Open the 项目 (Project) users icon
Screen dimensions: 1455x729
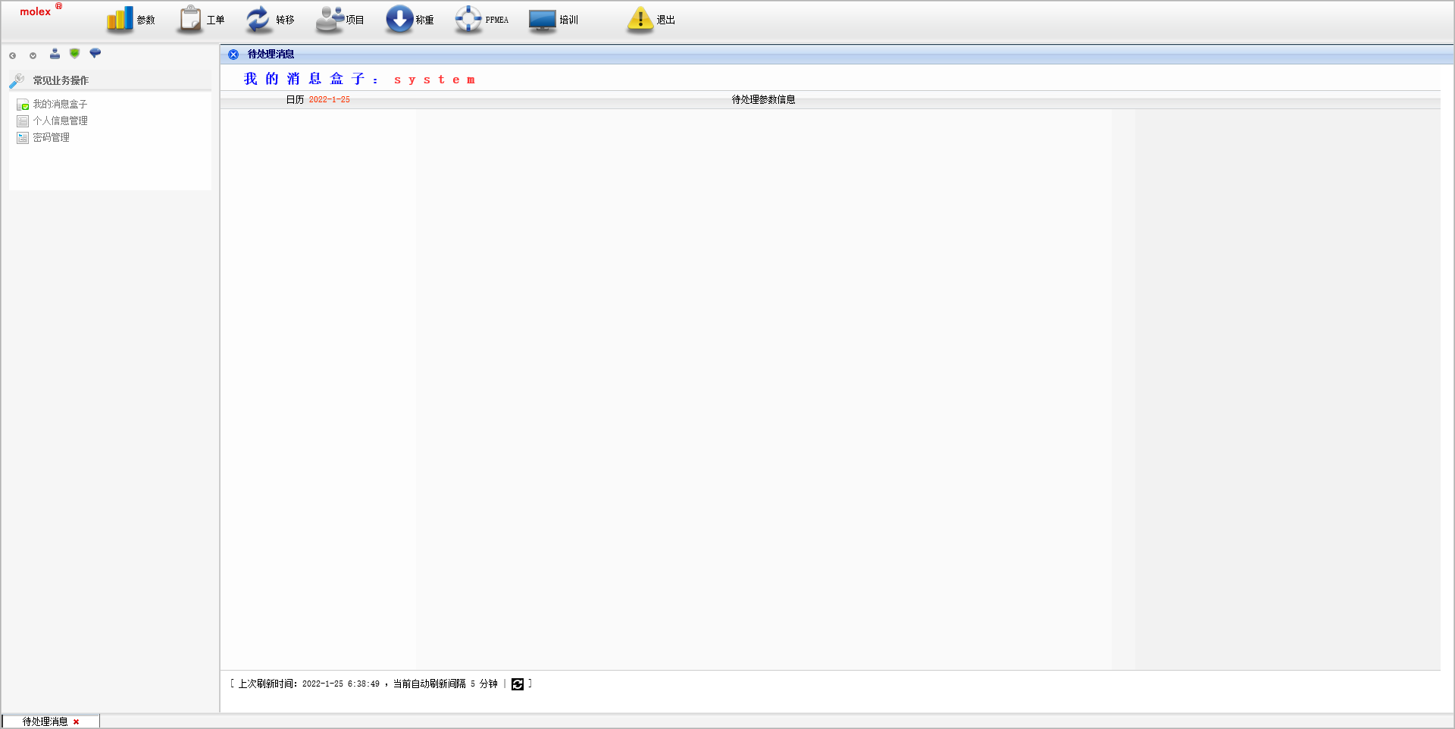point(330,20)
